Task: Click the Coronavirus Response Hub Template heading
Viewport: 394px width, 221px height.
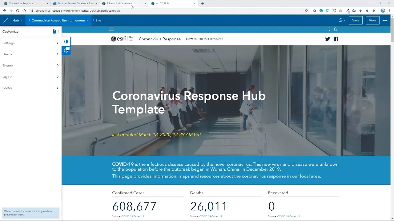Action: click(x=189, y=103)
